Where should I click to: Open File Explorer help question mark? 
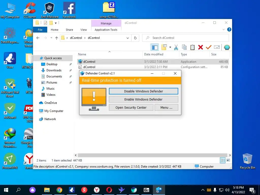click(x=229, y=29)
